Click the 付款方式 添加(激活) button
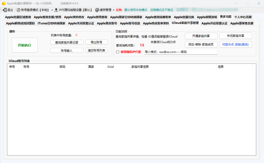This screenshot has width=264, height=163. (235, 44)
